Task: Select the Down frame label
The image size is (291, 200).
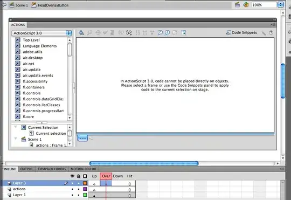Action: [118, 176]
